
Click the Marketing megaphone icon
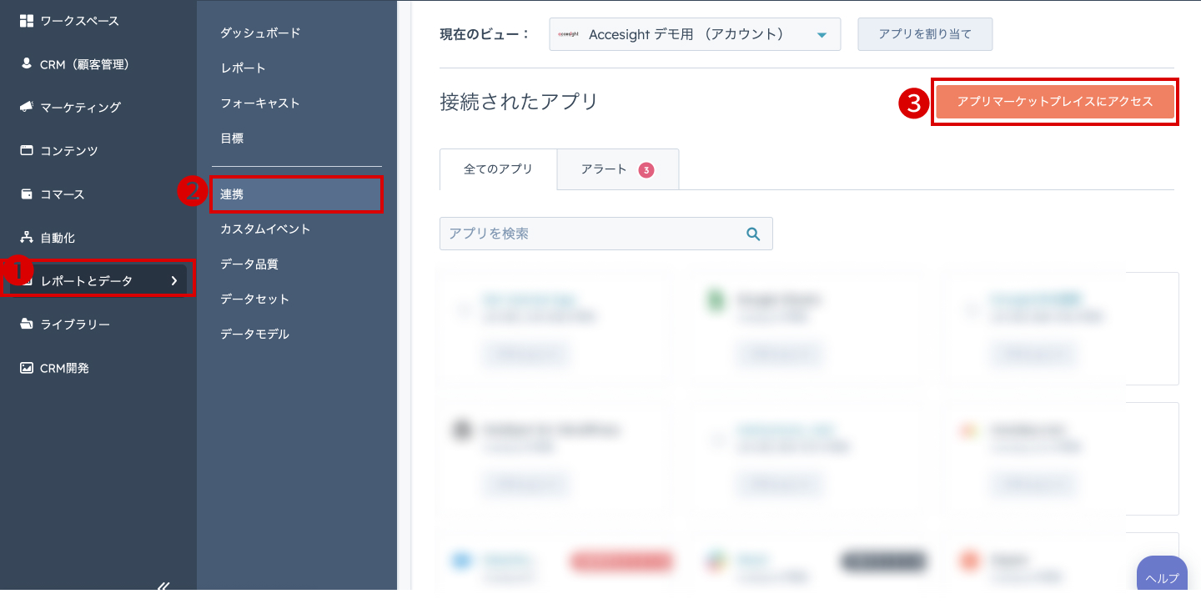coord(27,107)
